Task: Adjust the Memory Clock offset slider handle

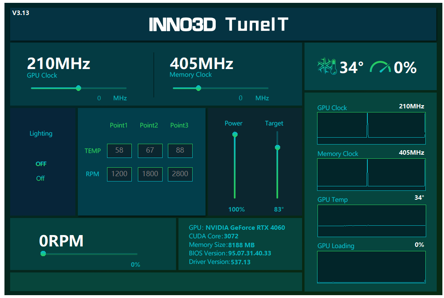Action: point(199,88)
